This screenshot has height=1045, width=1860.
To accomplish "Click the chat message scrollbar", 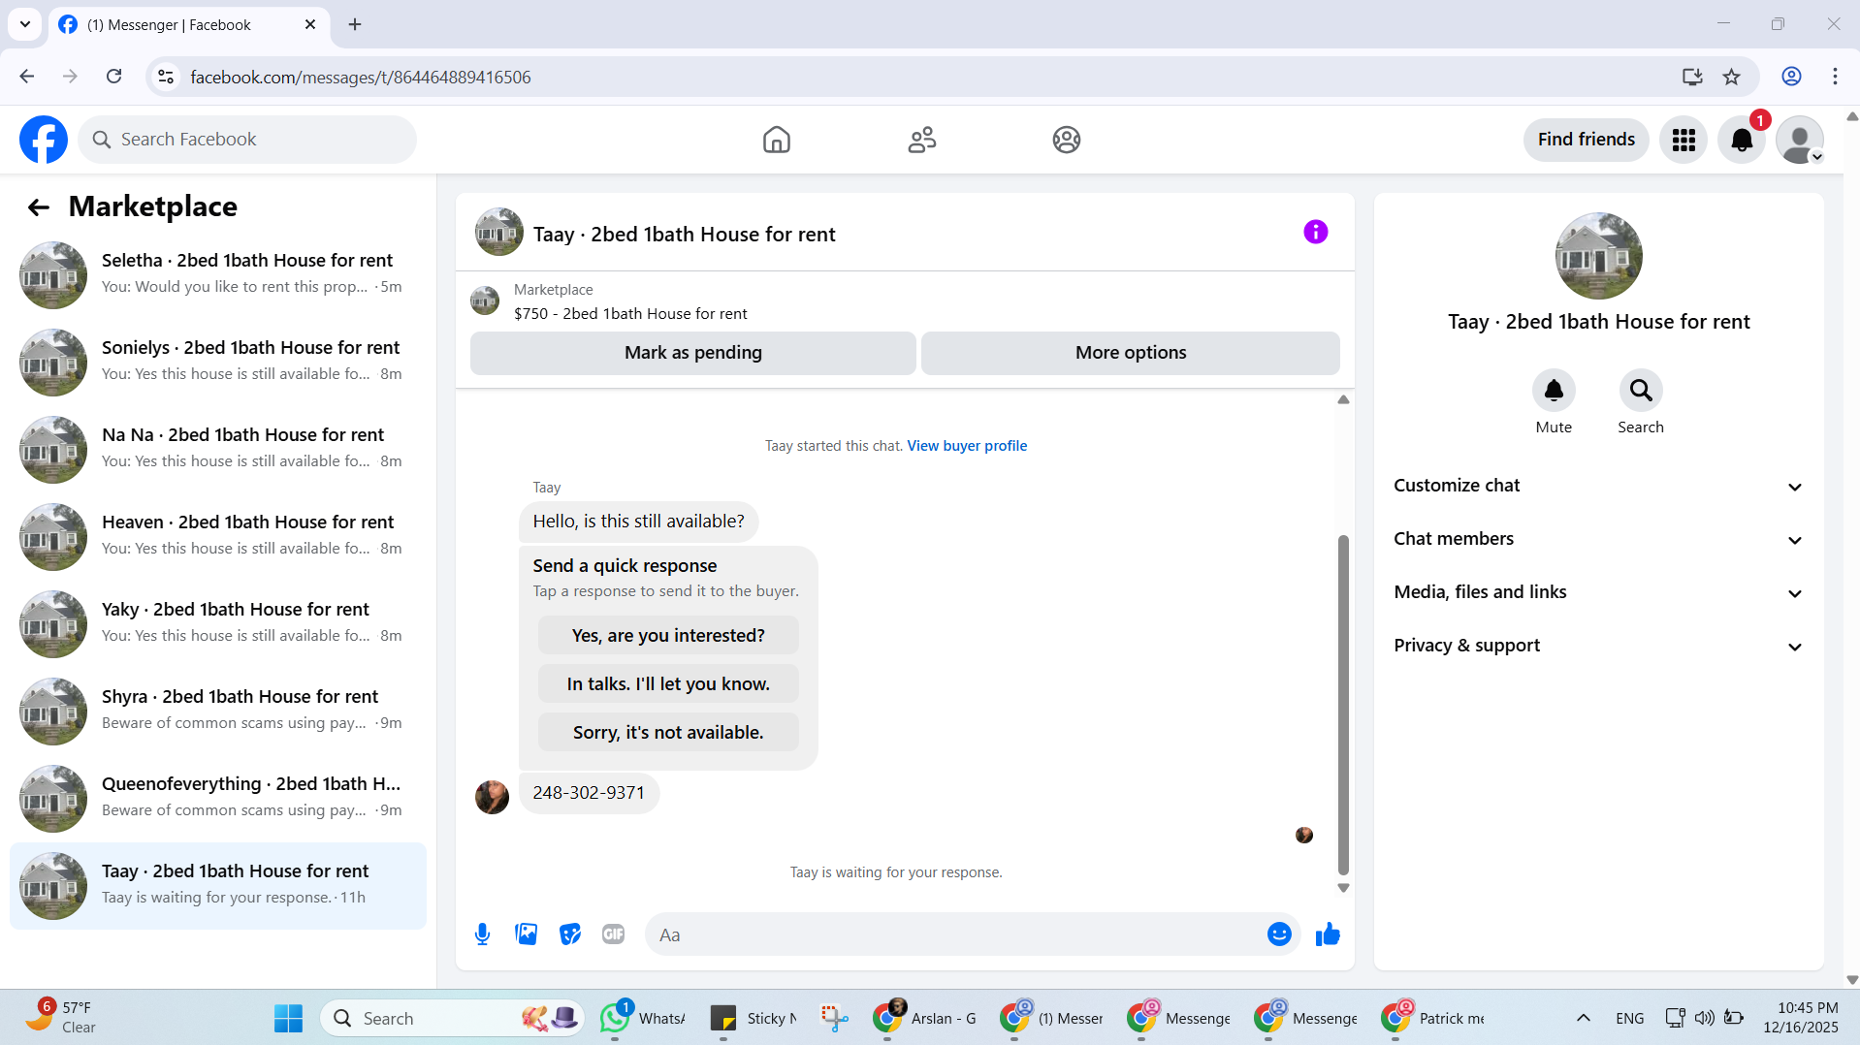I will 1343,705.
